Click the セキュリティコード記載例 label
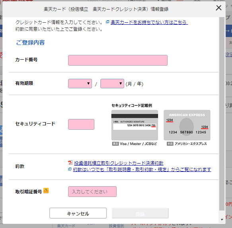 132,105
